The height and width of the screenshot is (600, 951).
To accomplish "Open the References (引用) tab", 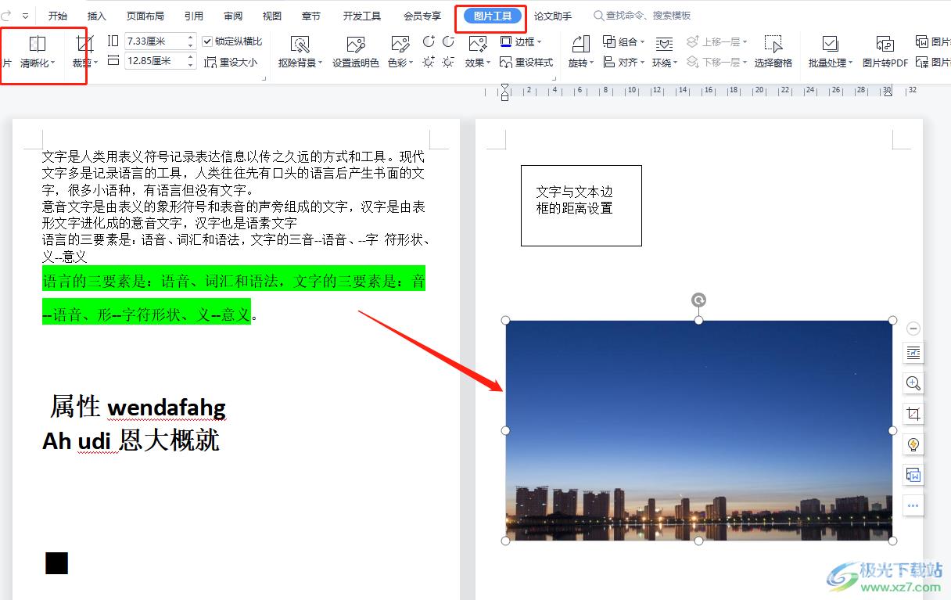I will coord(194,16).
